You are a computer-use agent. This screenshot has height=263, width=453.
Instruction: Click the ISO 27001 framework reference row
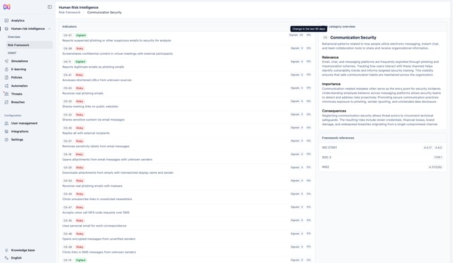click(383, 147)
